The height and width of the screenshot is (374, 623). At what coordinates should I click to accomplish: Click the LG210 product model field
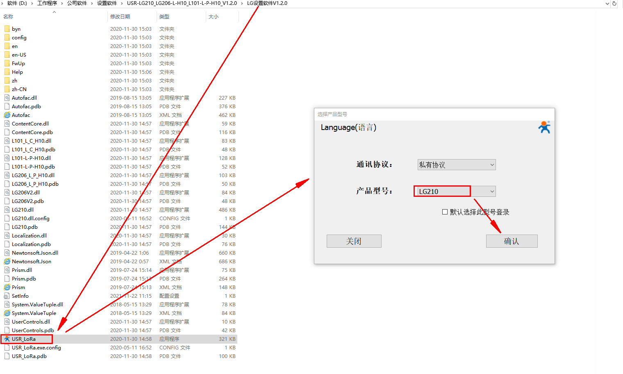442,192
